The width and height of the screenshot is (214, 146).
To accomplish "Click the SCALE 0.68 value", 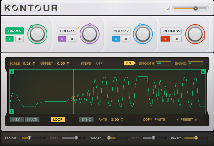I will (27, 64).
